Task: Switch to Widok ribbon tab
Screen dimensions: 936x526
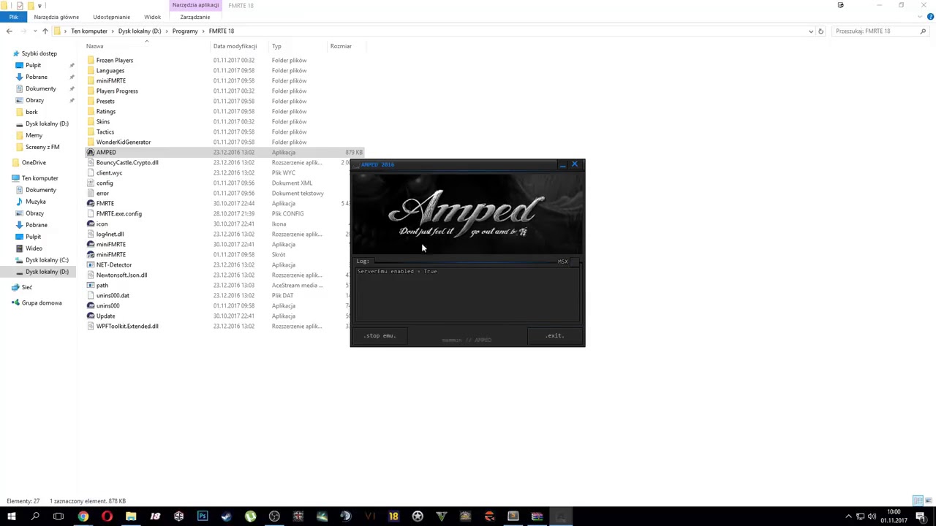Action: [152, 17]
